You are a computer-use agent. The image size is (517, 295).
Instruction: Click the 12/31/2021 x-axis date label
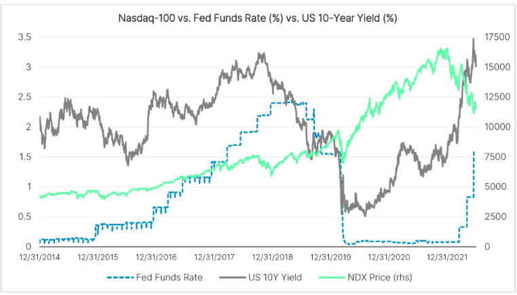(448, 258)
